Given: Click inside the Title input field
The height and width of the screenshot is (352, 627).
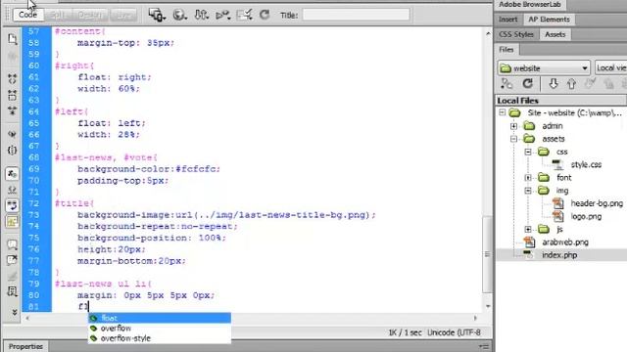Looking at the screenshot, I should click(x=356, y=16).
